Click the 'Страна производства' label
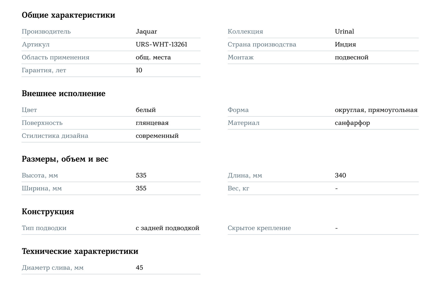 point(262,45)
